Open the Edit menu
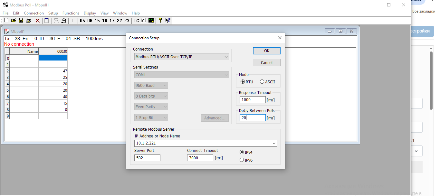The width and height of the screenshot is (440, 196). tap(16, 13)
